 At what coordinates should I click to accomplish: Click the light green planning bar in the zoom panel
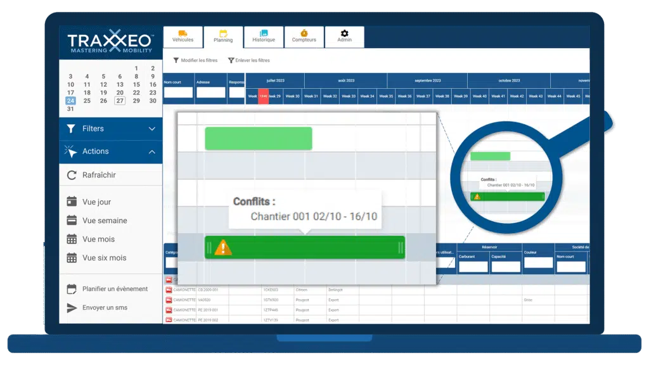[259, 139]
